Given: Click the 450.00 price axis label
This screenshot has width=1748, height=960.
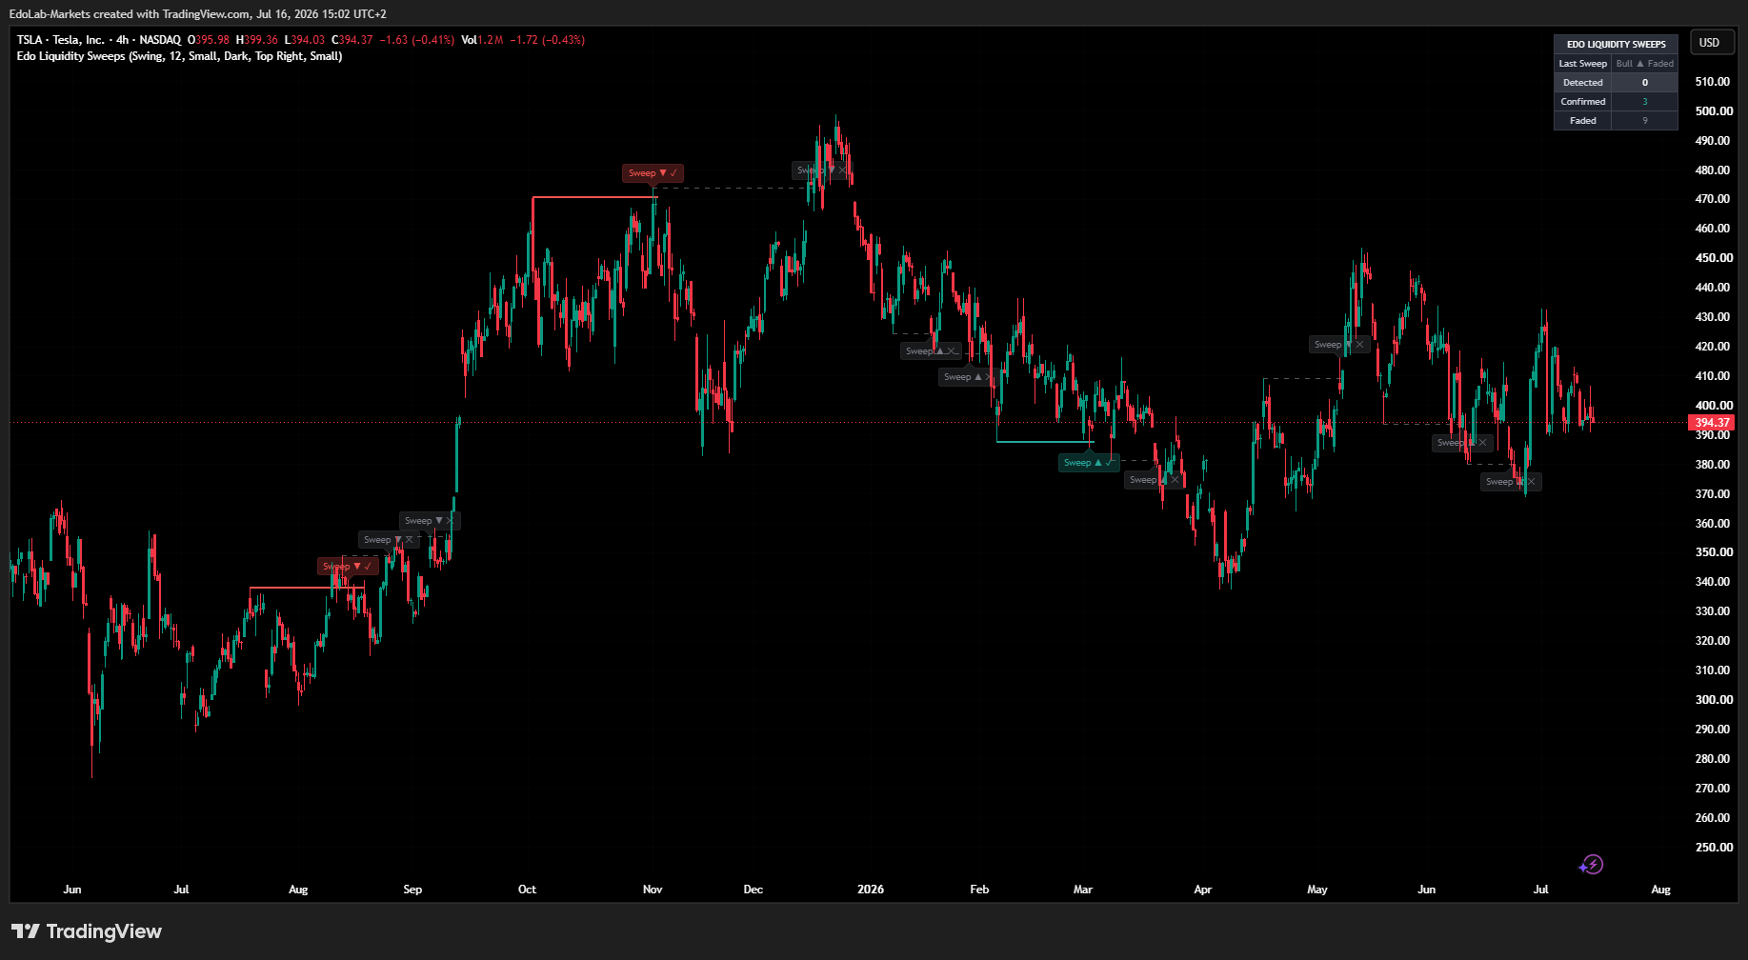Looking at the screenshot, I should 1712,258.
